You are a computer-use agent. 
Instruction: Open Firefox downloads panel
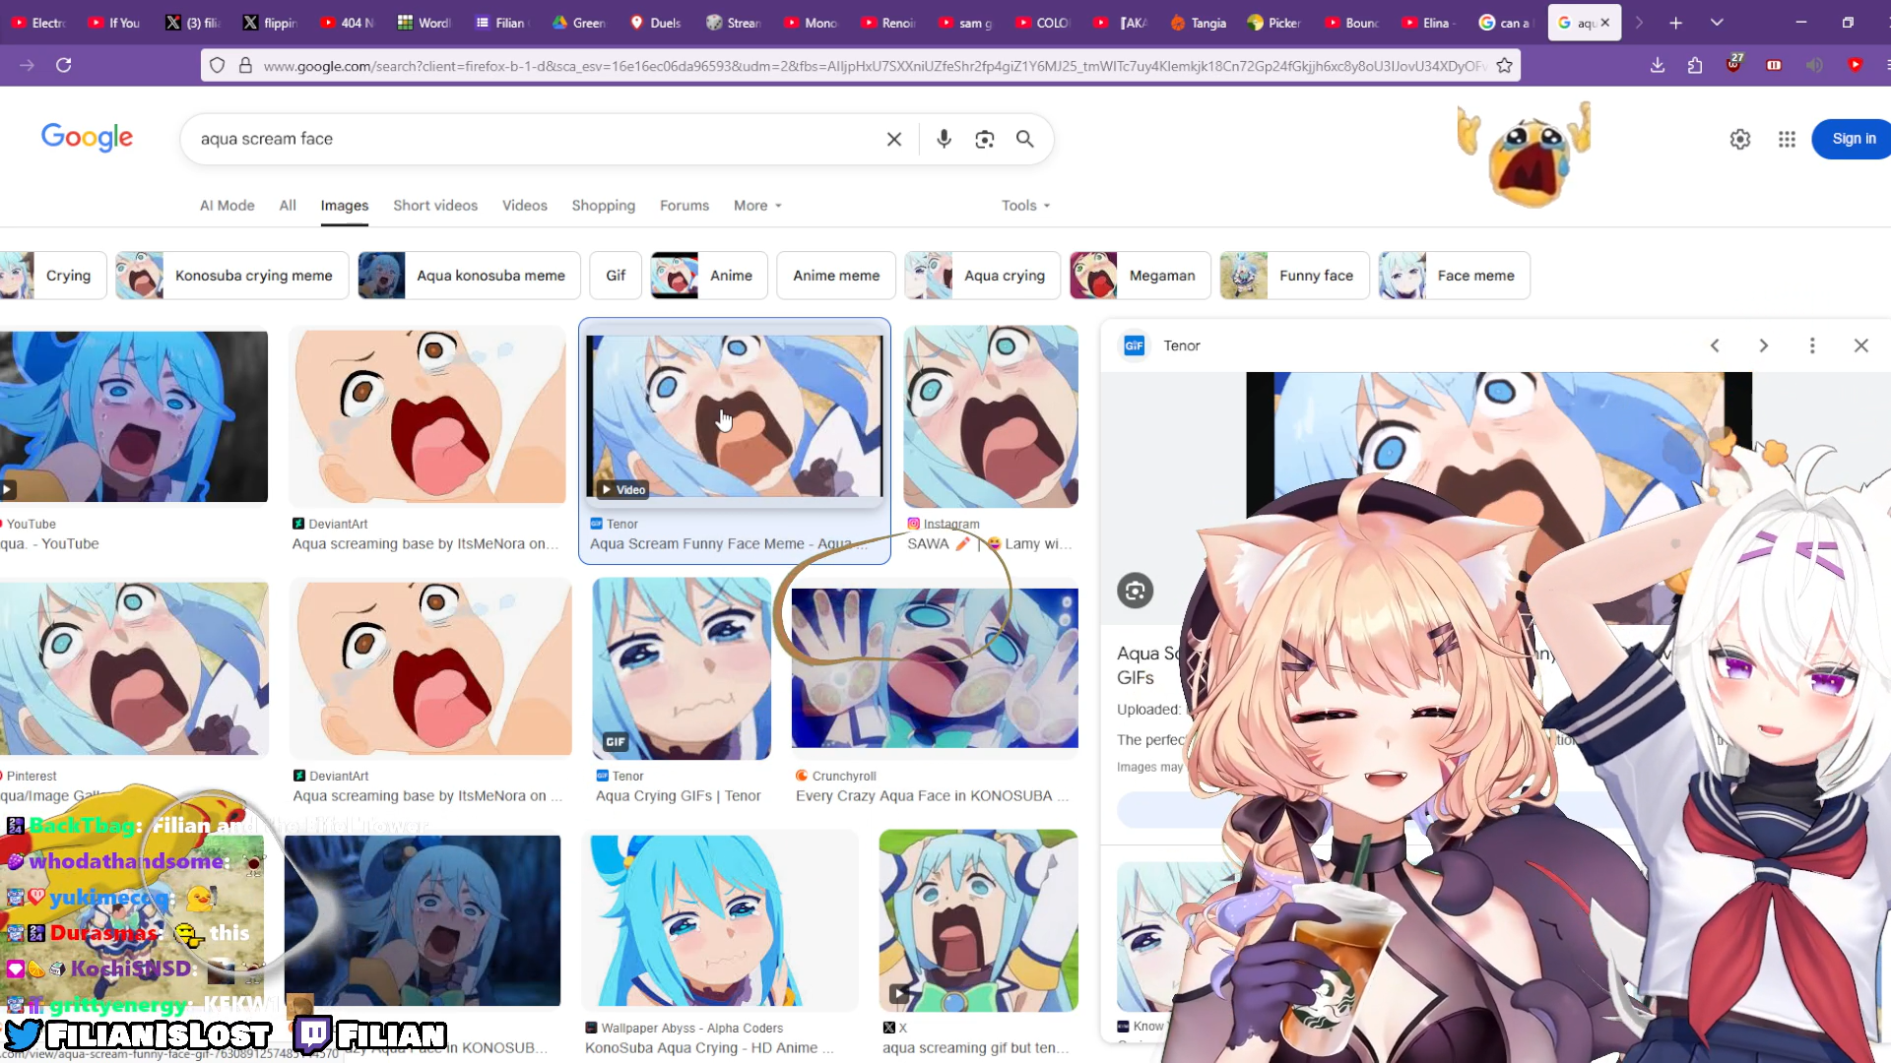1658,65
